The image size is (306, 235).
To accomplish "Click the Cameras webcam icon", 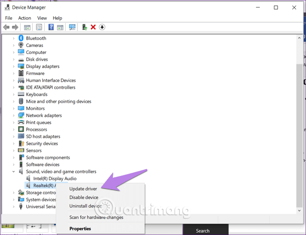I will click(21, 45).
